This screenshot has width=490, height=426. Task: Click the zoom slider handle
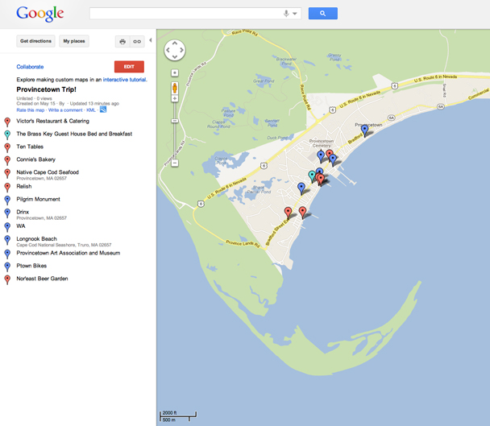tap(175, 121)
